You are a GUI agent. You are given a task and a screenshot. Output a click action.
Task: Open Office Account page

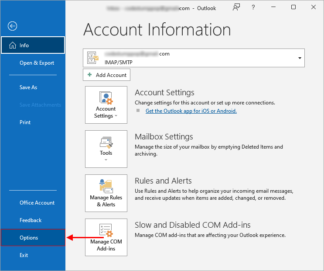[37, 203]
